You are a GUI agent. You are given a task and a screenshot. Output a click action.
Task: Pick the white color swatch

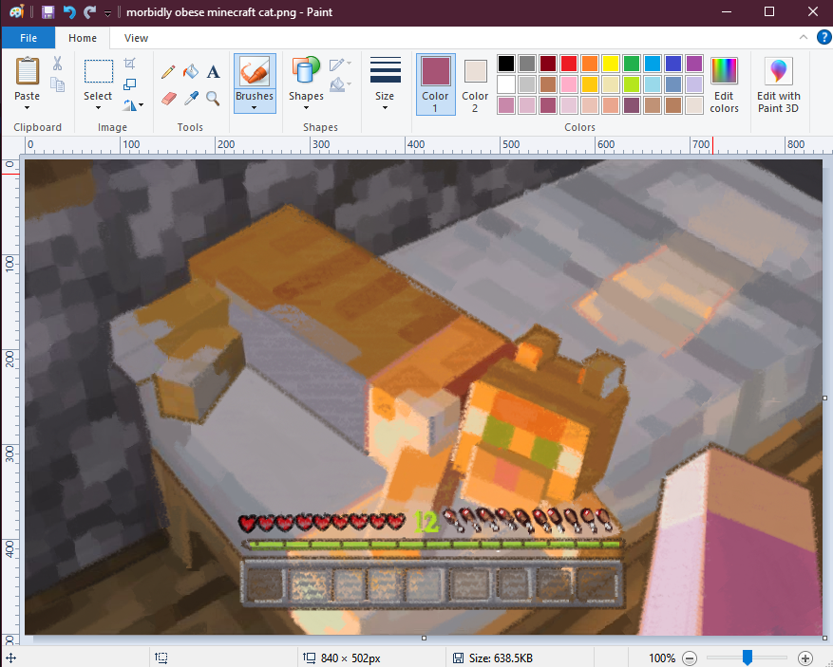(506, 84)
